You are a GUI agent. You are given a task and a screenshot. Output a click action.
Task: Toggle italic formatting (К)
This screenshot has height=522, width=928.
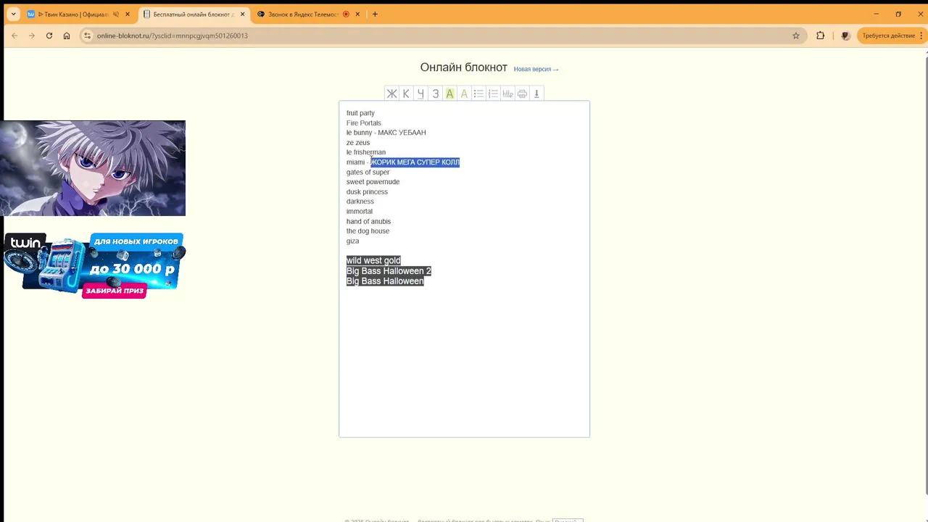(x=406, y=94)
